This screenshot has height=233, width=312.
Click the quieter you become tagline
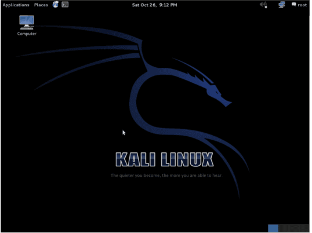(166, 176)
